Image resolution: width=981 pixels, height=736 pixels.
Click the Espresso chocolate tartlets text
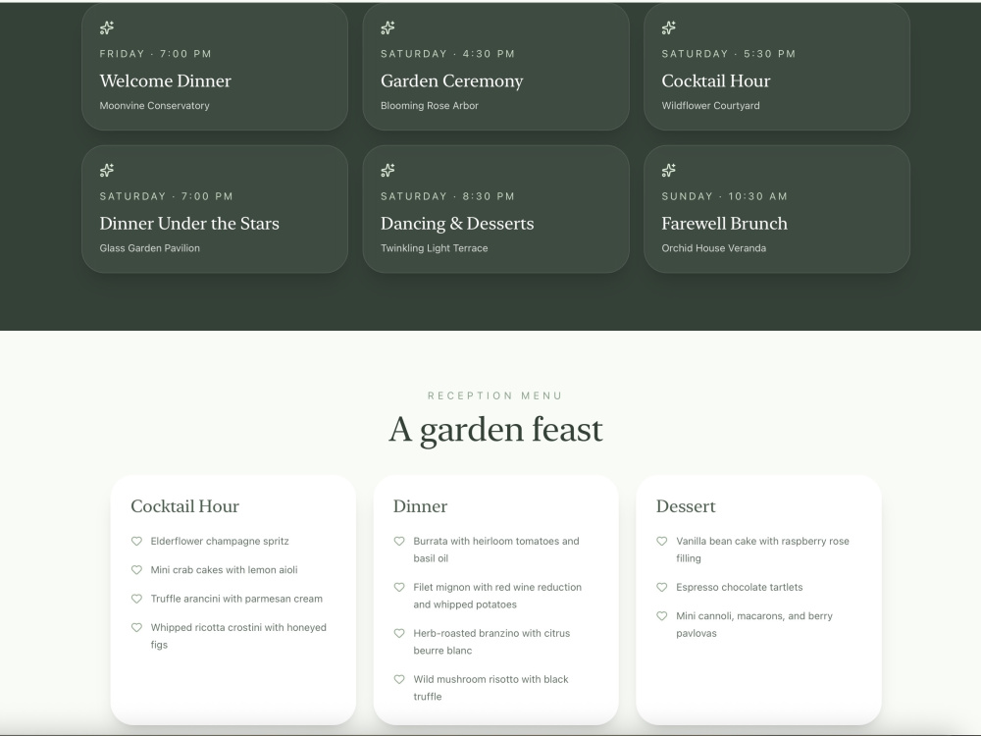pos(739,588)
